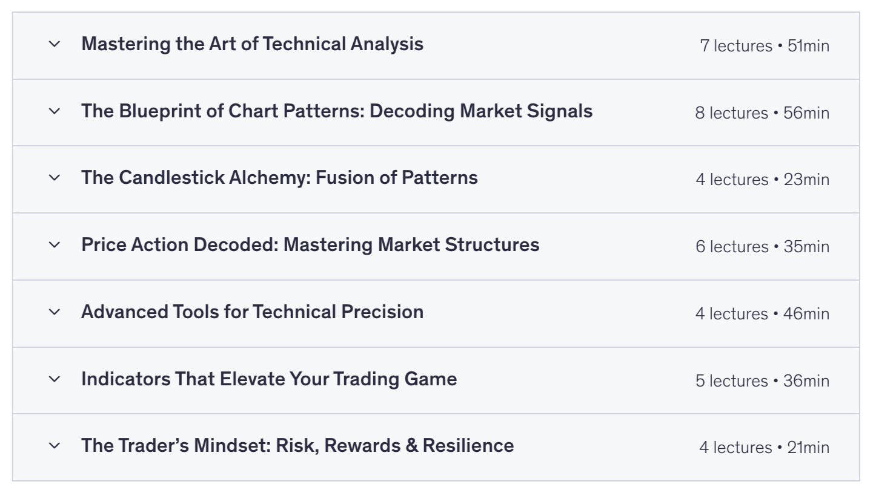Open chevron for Price Action Decoded section
Screen dimensions: 873x496
coord(55,245)
